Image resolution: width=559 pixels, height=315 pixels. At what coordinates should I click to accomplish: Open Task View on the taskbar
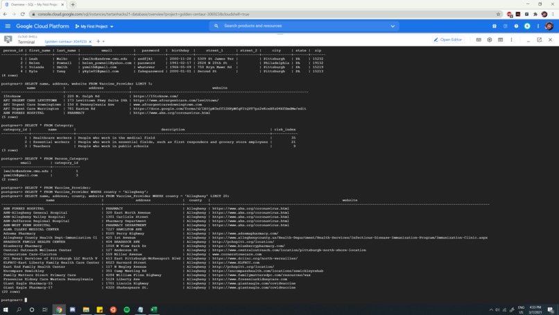pyautogui.click(x=45, y=309)
